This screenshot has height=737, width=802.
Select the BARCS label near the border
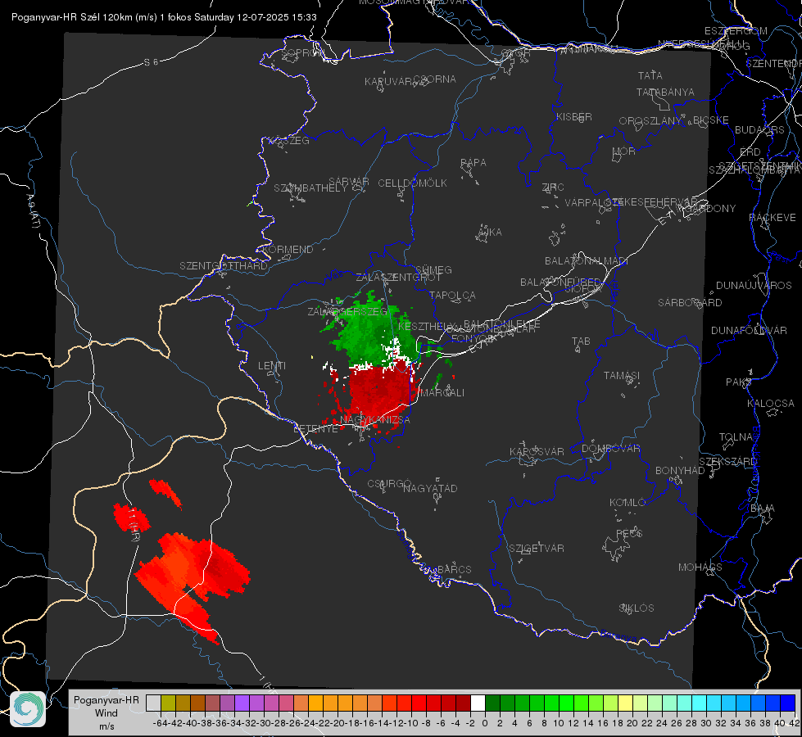pyautogui.click(x=454, y=569)
